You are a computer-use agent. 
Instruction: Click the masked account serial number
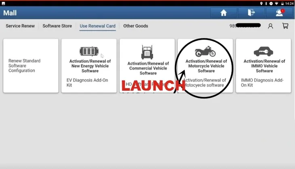[x=245, y=25]
